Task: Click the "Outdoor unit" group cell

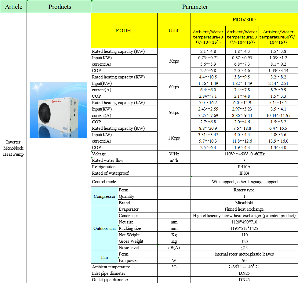Action: pyautogui.click(x=104, y=228)
